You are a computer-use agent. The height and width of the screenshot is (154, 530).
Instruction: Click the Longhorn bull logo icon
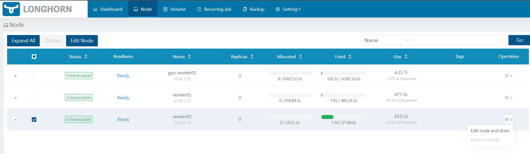(x=11, y=9)
